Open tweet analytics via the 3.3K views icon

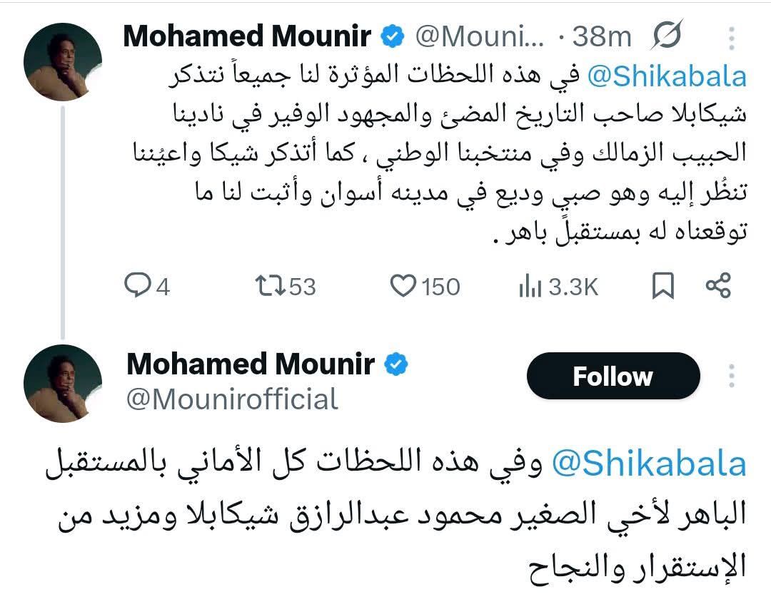coord(532,286)
